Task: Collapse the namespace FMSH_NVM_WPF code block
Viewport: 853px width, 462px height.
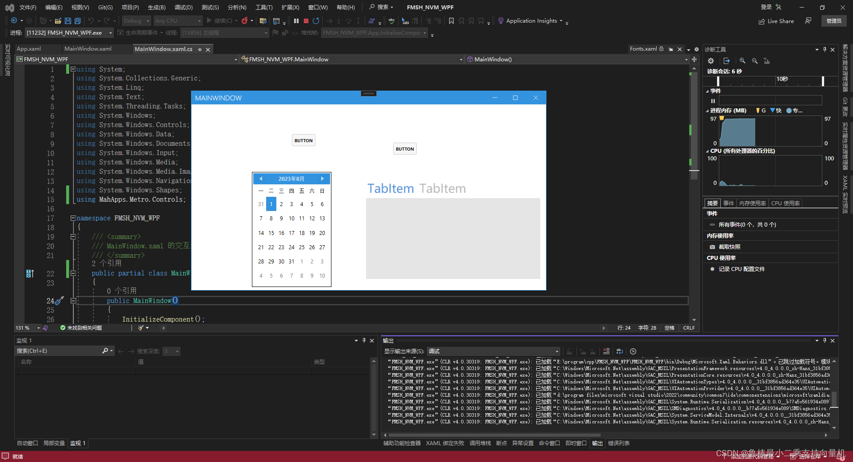Action: tap(73, 218)
